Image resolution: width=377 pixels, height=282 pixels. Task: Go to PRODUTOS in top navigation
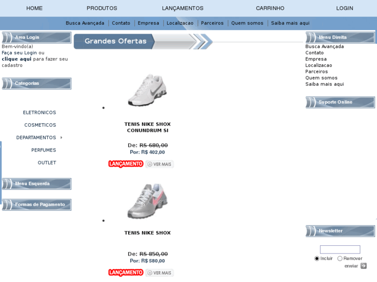pos(102,8)
